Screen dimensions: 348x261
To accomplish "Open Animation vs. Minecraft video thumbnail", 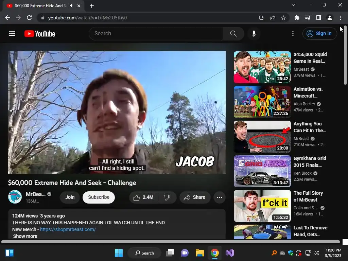I will pos(262,102).
